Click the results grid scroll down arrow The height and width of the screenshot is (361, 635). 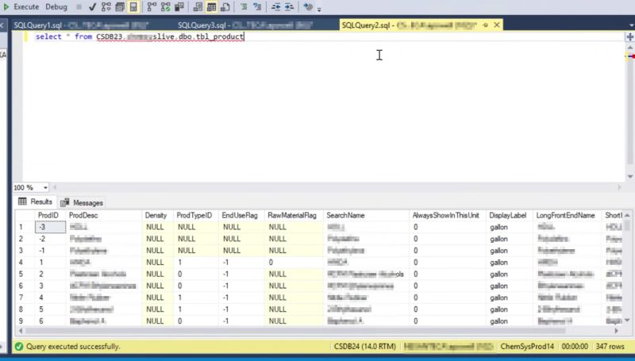click(x=627, y=321)
